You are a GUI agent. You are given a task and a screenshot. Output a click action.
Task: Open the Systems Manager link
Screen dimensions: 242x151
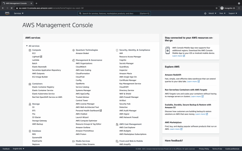click(83, 90)
